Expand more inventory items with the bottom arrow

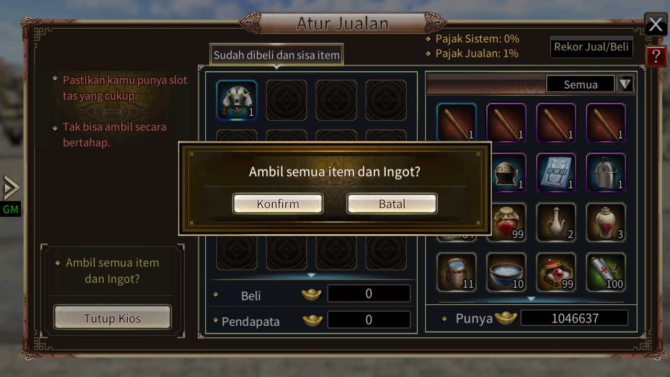531,298
